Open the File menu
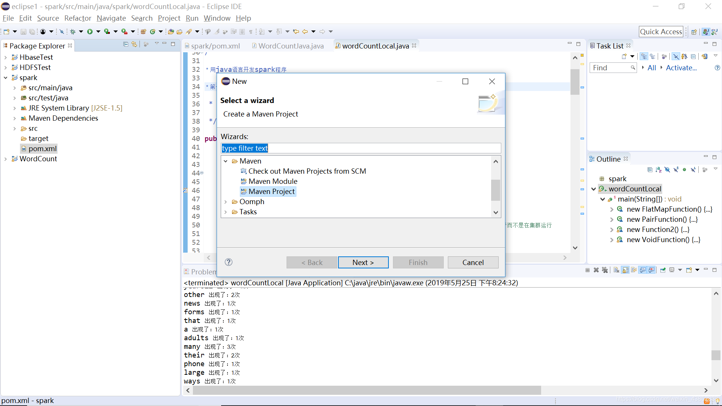Viewport: 722px width, 406px height. pyautogui.click(x=8, y=18)
